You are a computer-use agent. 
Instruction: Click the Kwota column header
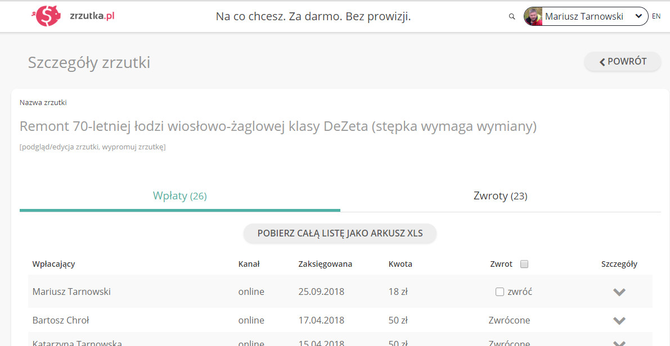[400, 264]
